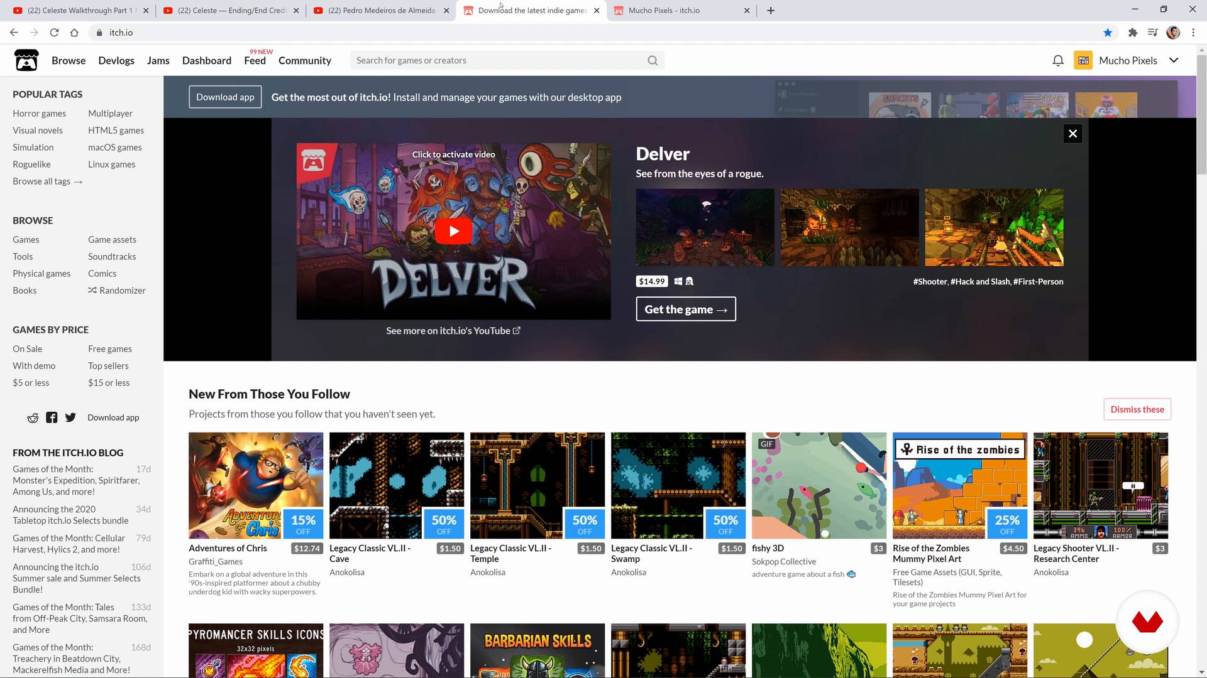Click the itch.io logo icon

[x=26, y=60]
